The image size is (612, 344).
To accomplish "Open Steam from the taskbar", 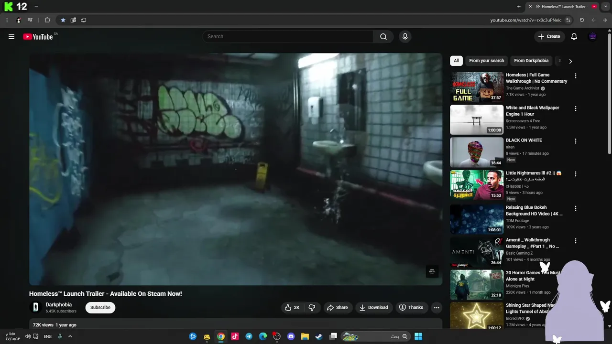I will tap(319, 336).
